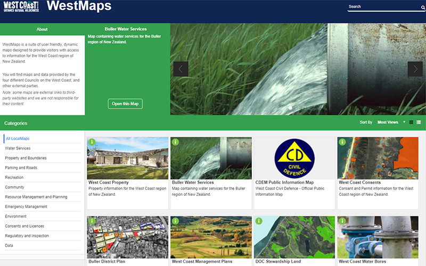Click the search magnifier icon

pos(423,7)
